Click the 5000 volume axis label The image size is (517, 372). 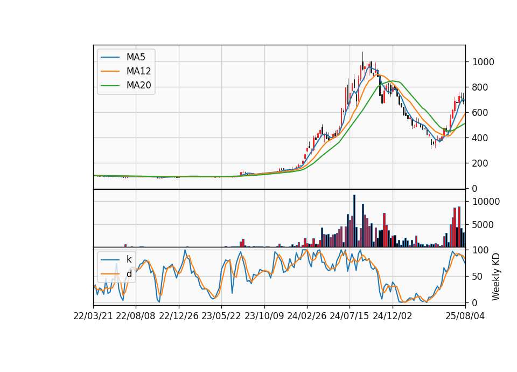(x=484, y=225)
